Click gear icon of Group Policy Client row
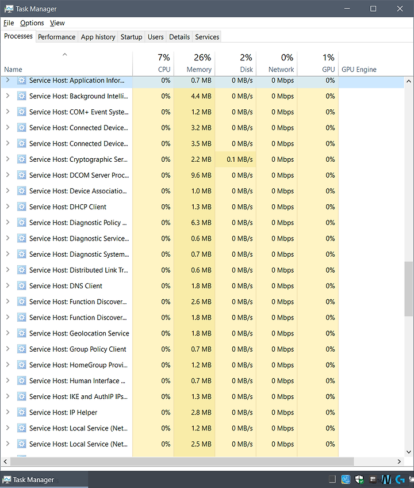414x488 pixels. coord(21,349)
